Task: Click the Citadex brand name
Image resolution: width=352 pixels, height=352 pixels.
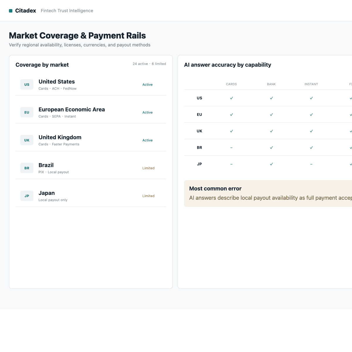Action: tap(26, 11)
